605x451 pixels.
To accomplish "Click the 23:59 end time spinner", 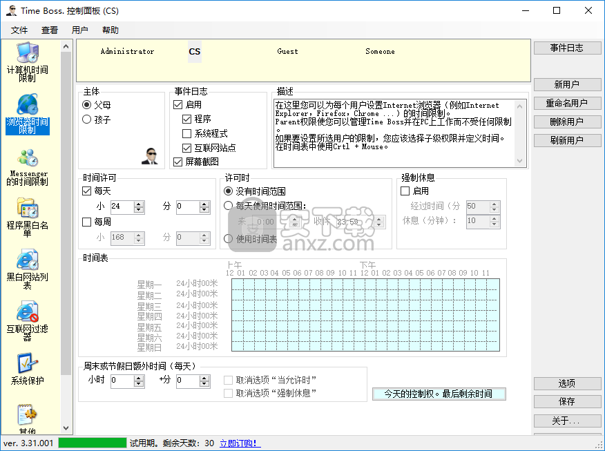I will pos(379,222).
